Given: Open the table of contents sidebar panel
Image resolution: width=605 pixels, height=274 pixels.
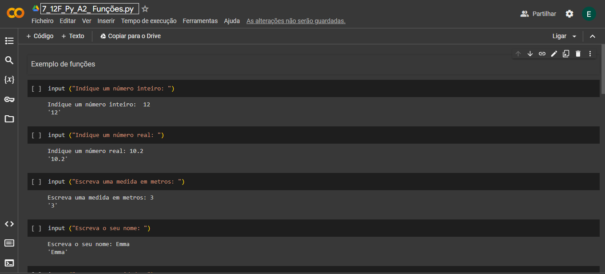Looking at the screenshot, I should [x=9, y=41].
